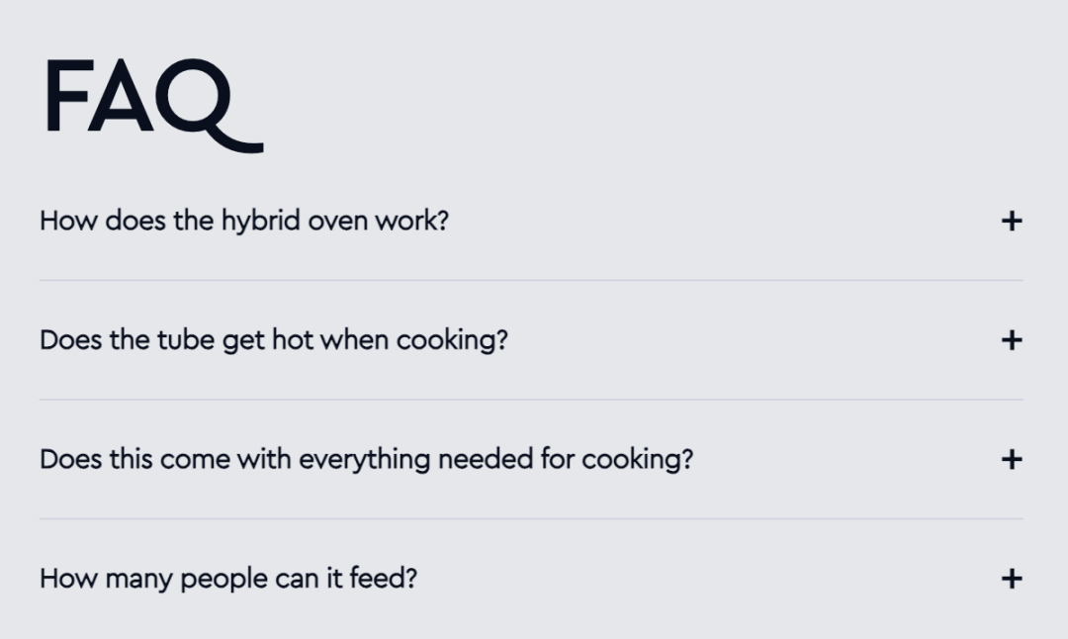Click the divider line above feeding question
The width and height of the screenshot is (1068, 639).
point(531,518)
